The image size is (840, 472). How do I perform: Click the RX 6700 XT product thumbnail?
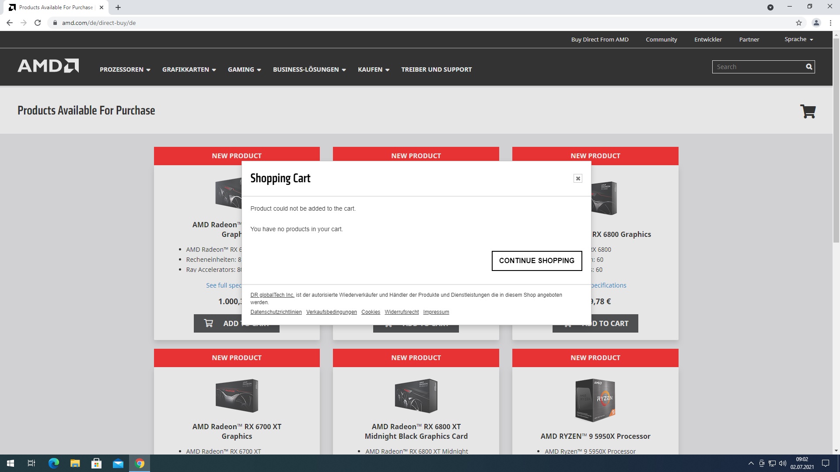coord(237,396)
